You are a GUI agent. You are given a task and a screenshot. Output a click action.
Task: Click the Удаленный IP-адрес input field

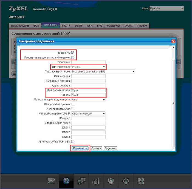[x=88, y=123]
